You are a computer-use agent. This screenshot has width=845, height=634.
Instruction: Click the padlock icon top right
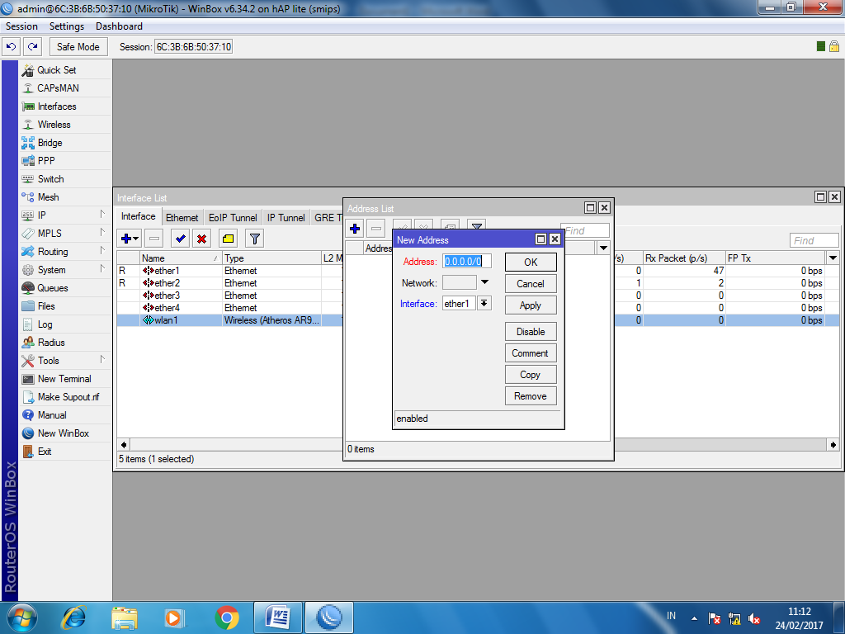(x=834, y=46)
